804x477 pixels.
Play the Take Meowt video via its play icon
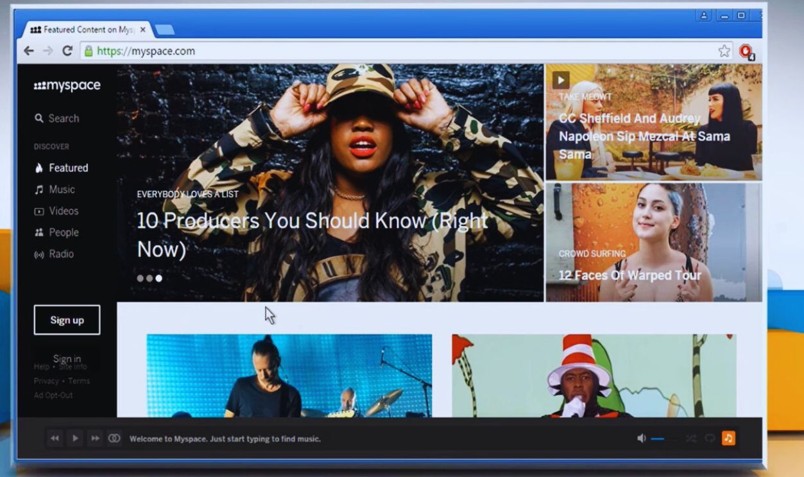(560, 80)
